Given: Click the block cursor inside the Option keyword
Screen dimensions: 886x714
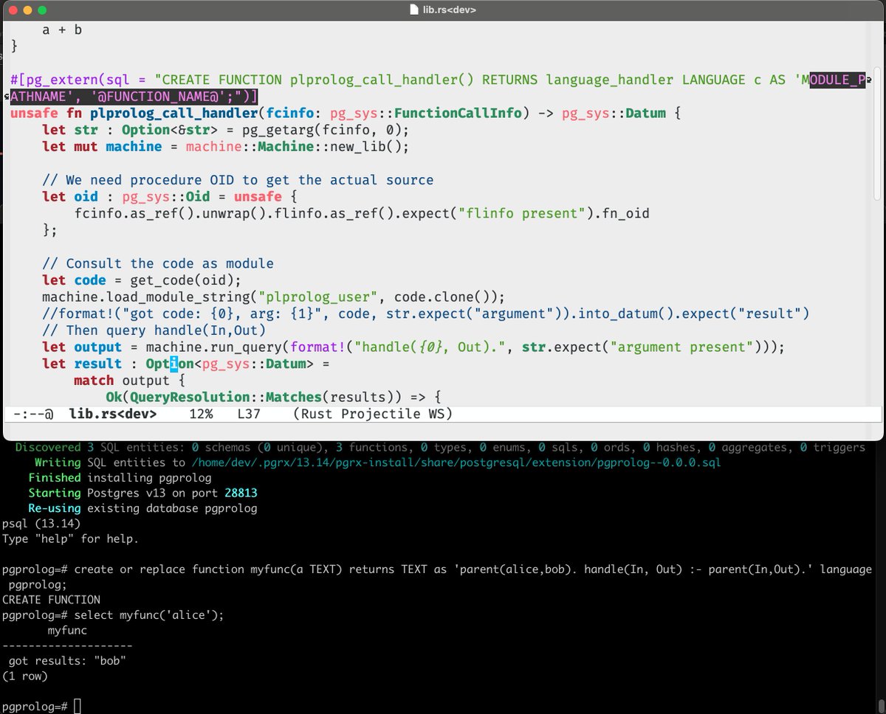Looking at the screenshot, I should (171, 363).
